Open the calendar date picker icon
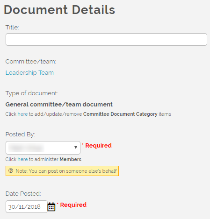 pos(51,207)
